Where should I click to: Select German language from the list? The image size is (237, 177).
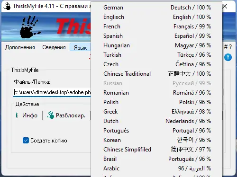click(157, 8)
